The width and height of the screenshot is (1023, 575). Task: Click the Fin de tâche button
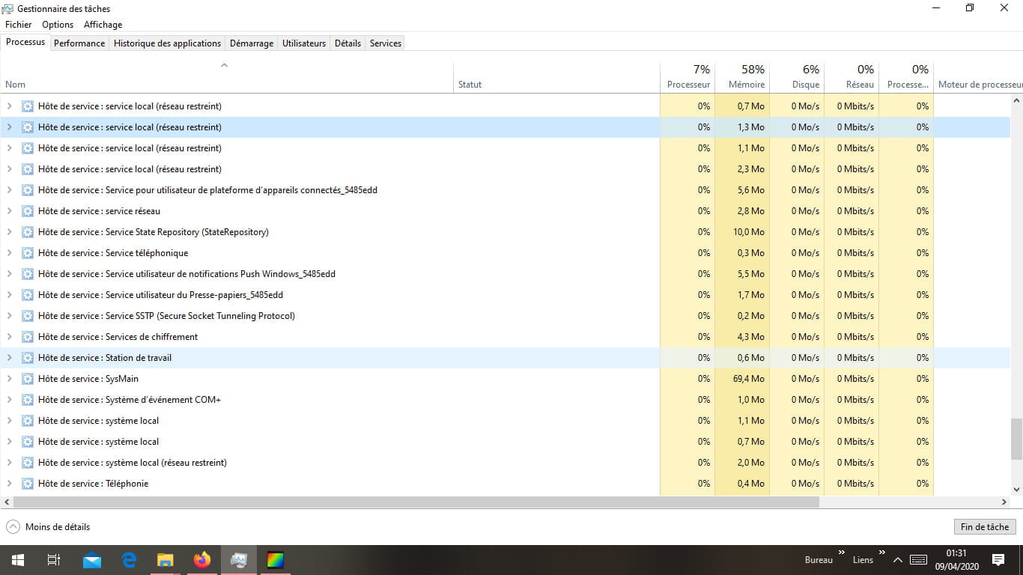click(984, 527)
